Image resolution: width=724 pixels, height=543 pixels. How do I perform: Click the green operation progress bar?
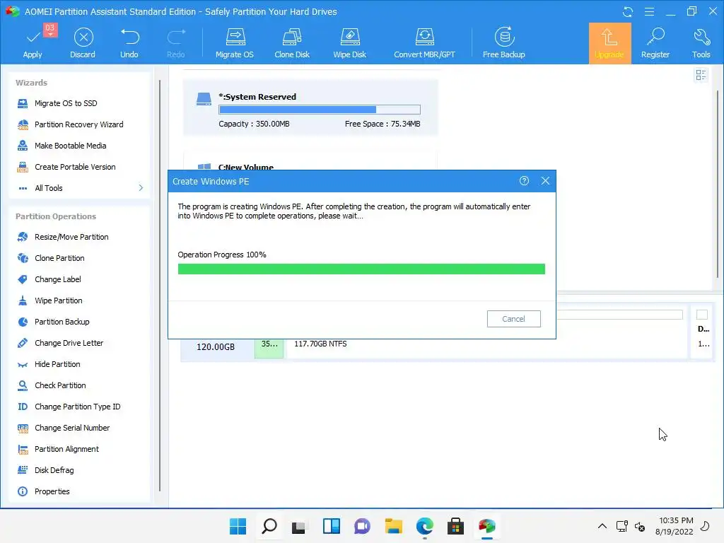point(361,269)
